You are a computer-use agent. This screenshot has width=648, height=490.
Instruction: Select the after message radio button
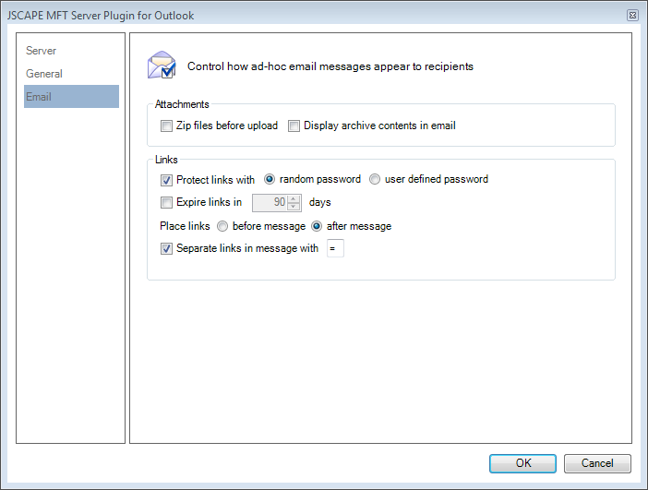[317, 226]
